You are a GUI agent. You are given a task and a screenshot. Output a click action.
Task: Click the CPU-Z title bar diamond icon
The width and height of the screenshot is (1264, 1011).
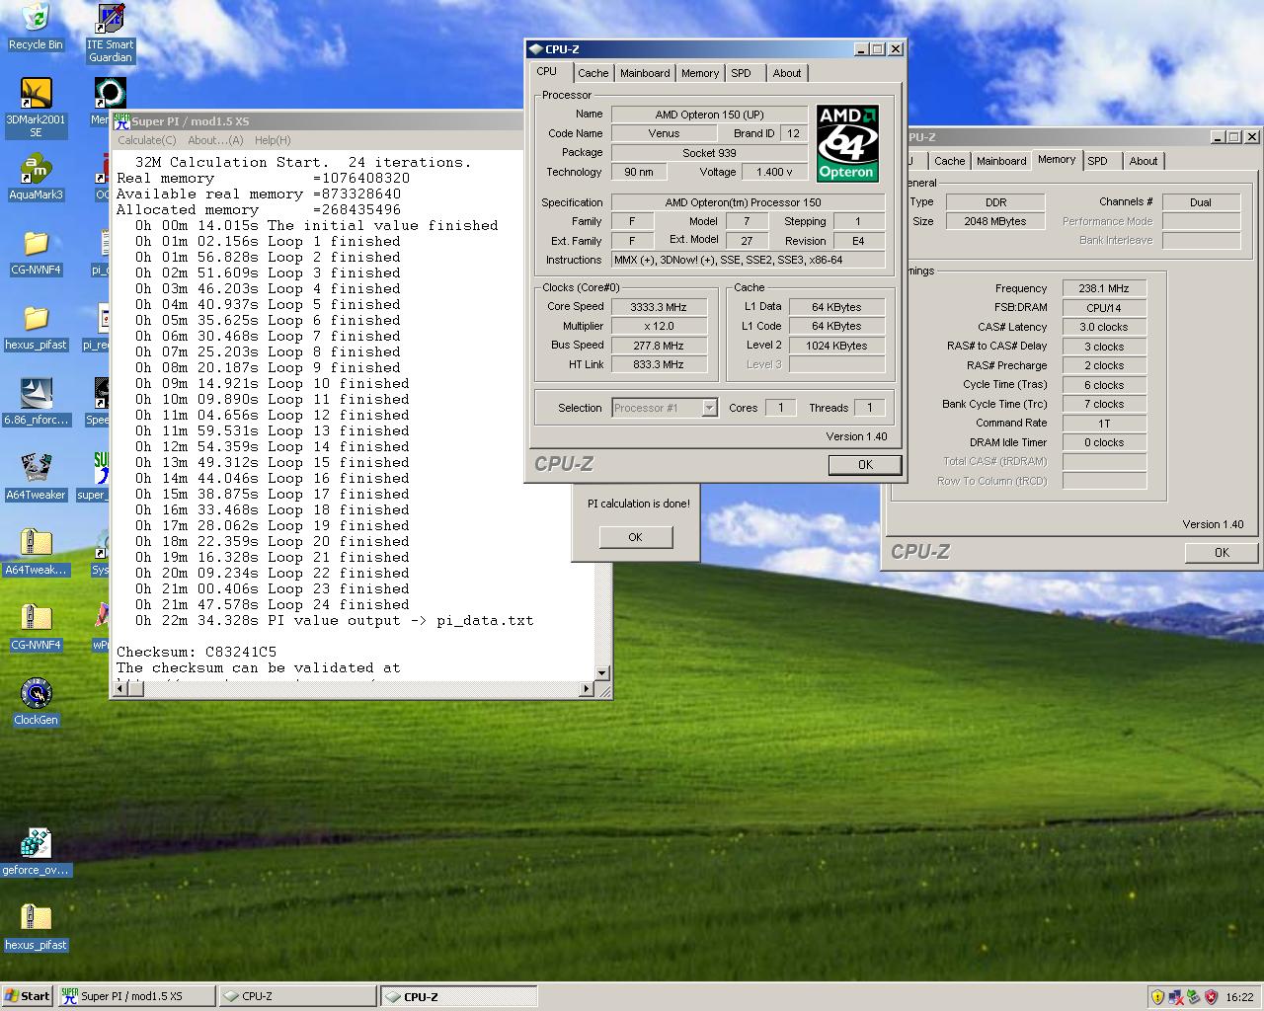(x=535, y=49)
